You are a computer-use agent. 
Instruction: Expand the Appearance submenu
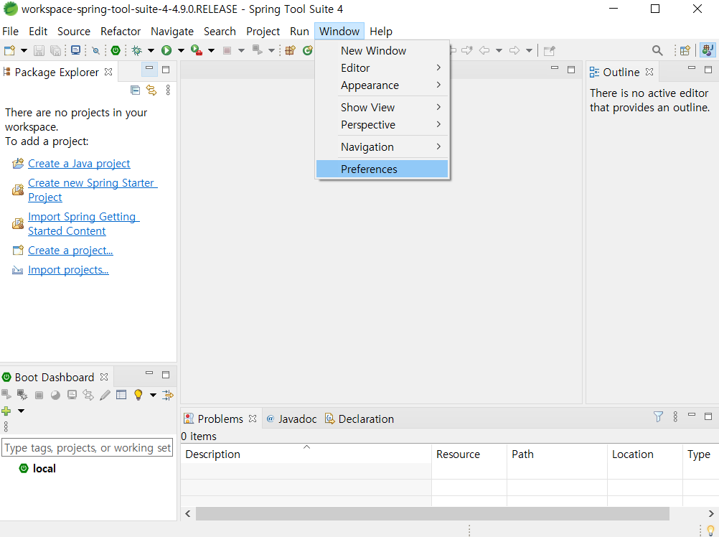[x=382, y=85]
